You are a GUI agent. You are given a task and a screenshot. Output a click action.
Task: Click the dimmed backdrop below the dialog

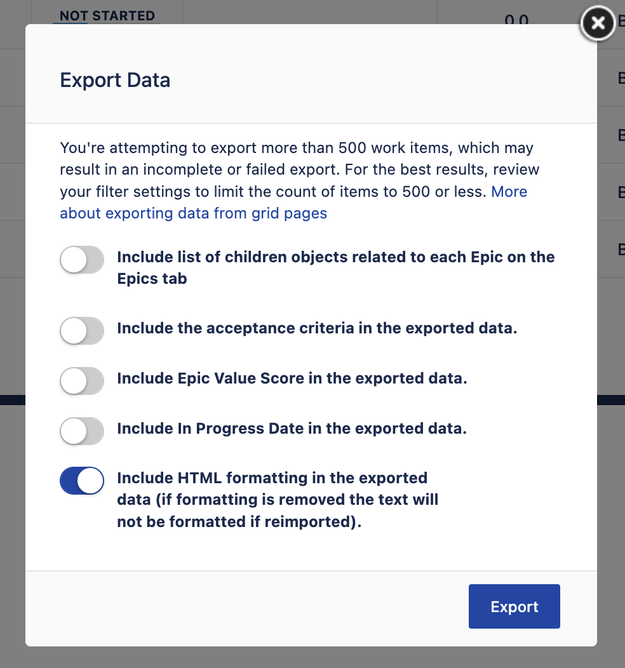click(x=311, y=658)
